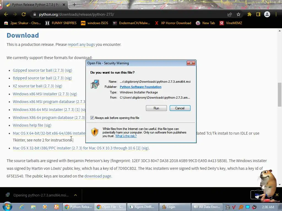Download XZ source tar ball (2.7.3)
Image resolution: width=282 pixels, height=211 pixels.
point(33,86)
